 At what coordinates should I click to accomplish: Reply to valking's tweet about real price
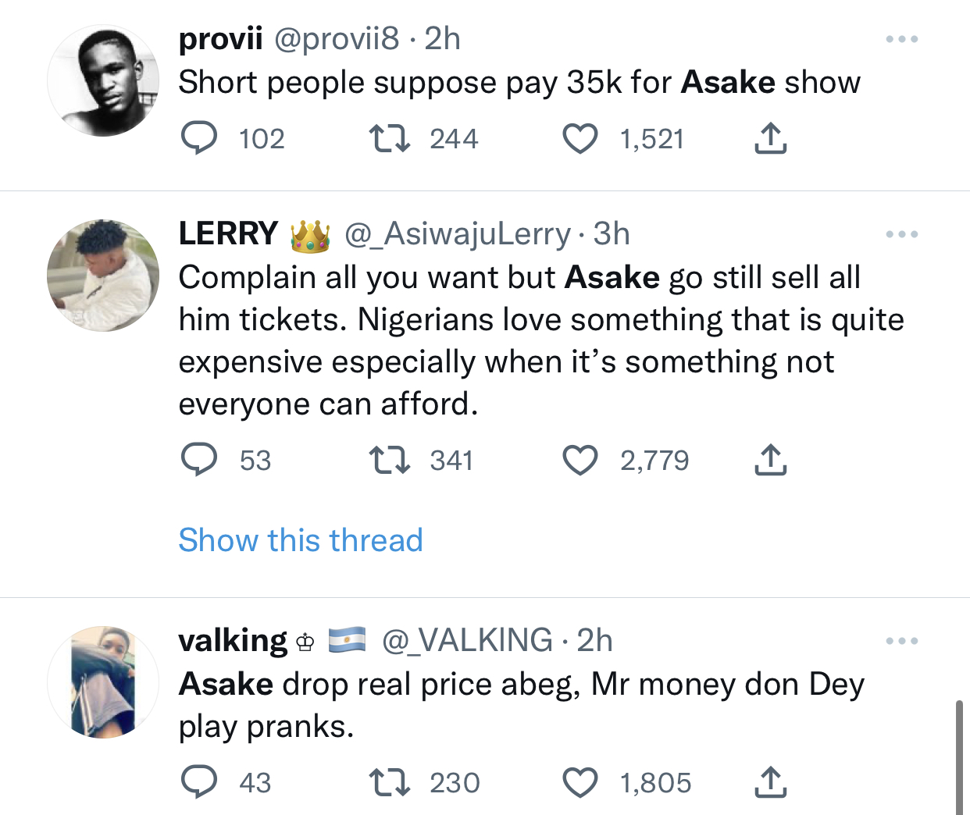(199, 782)
